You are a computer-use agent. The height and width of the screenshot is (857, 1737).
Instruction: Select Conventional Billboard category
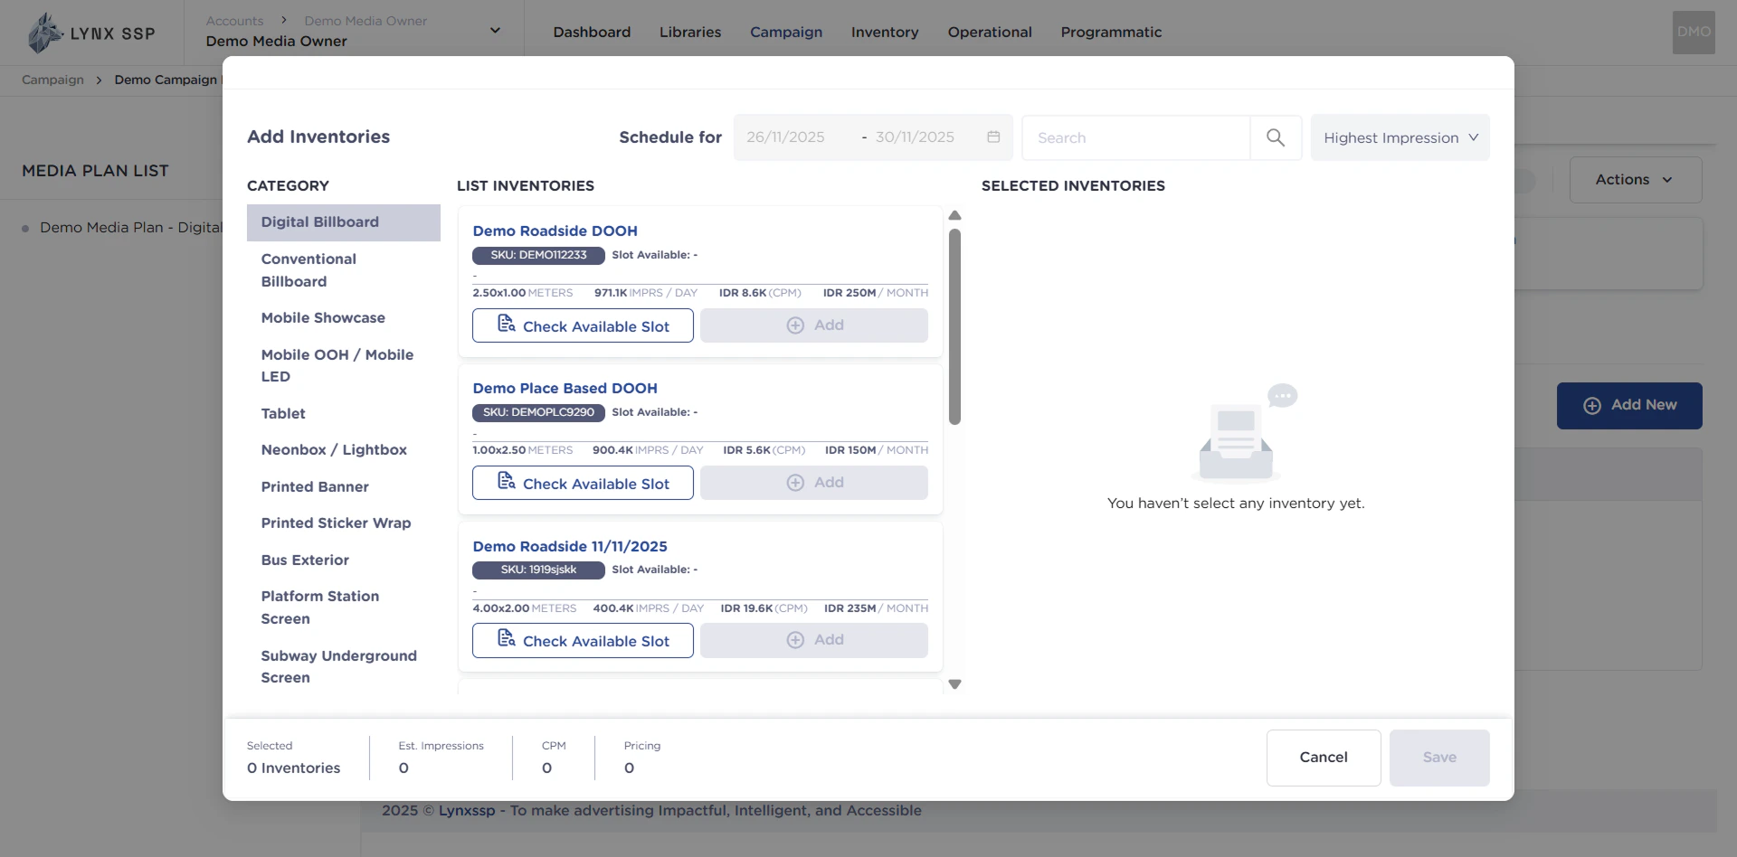344,270
